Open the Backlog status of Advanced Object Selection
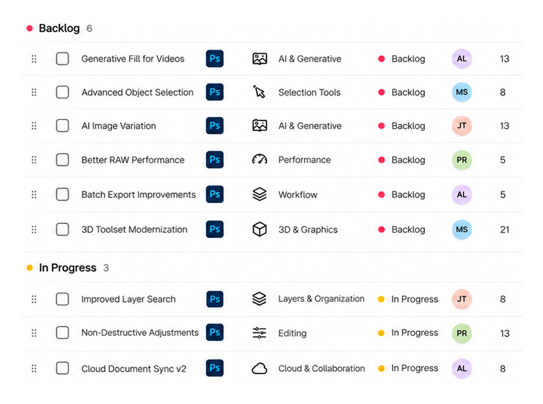Image resolution: width=543 pixels, height=404 pixels. pyautogui.click(x=402, y=92)
